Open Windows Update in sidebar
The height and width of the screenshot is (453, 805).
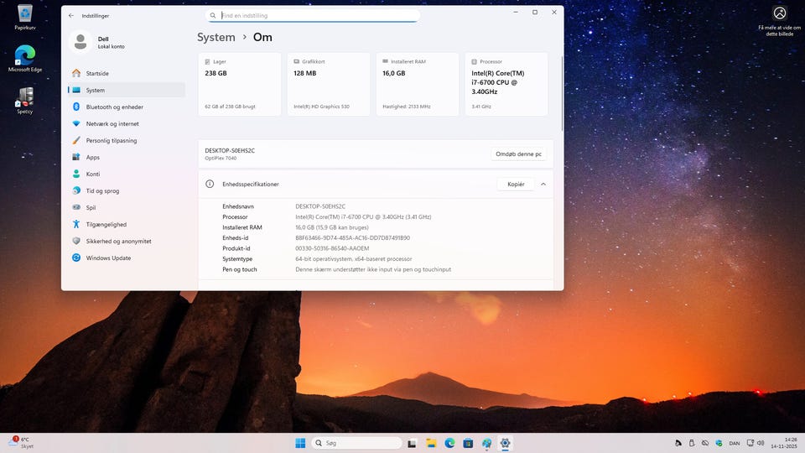[108, 258]
